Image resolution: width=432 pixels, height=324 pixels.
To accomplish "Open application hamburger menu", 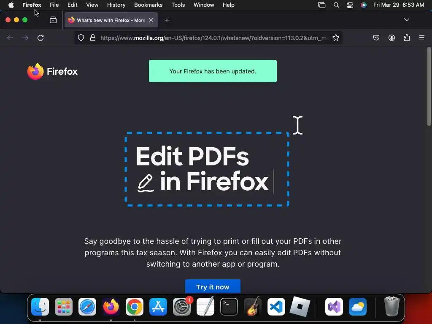I will [422, 38].
